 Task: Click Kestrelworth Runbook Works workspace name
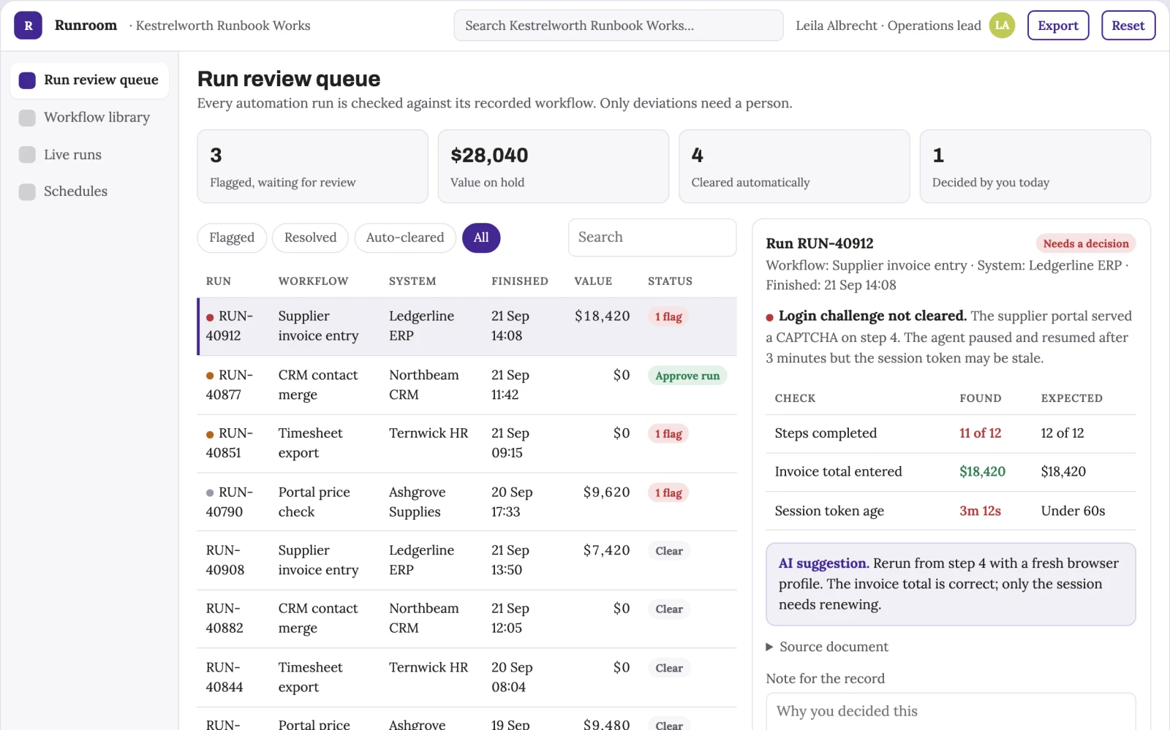[223, 26]
